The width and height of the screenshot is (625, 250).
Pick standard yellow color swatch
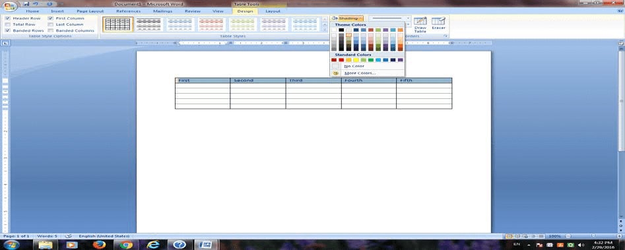[x=356, y=60]
